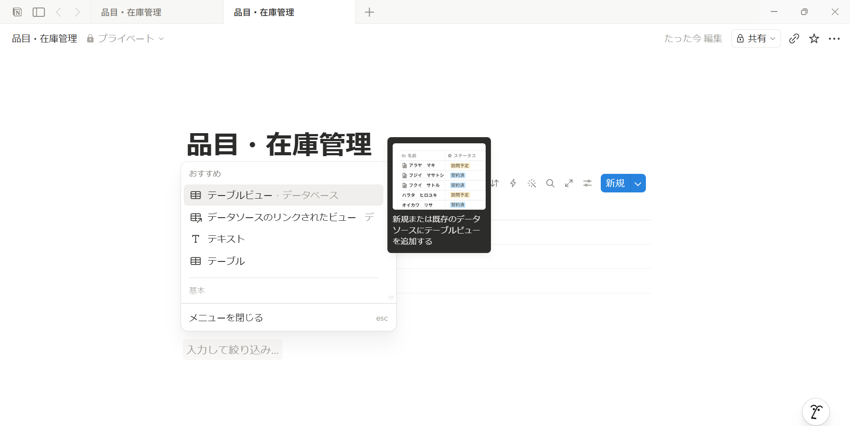Viewport: 850px width, 426px height.
Task: Click the lightning automation icon
Action: 513,183
